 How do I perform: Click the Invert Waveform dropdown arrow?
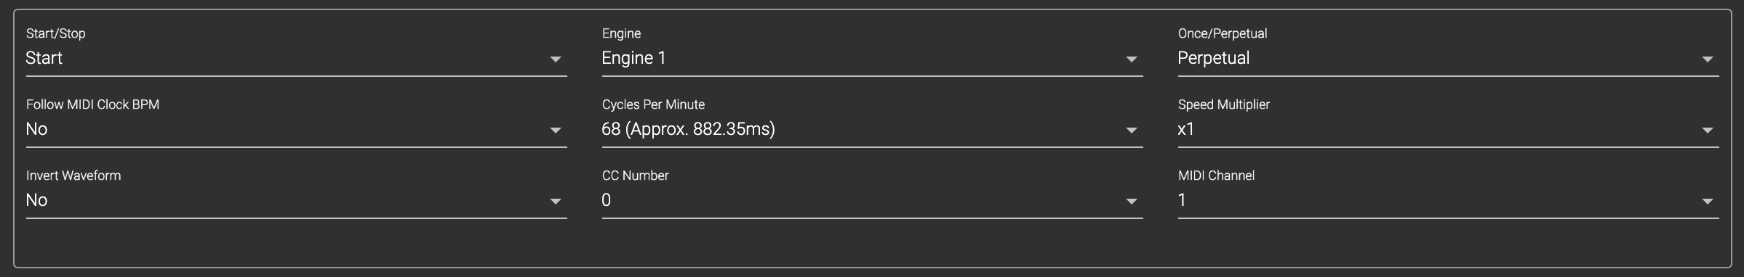[x=555, y=202]
